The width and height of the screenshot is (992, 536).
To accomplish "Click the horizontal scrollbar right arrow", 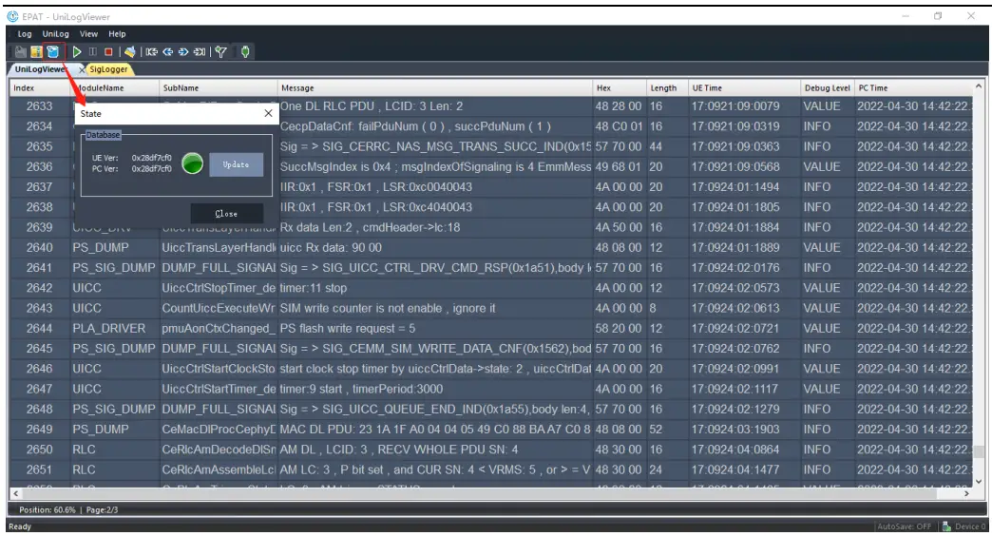I will point(966,493).
